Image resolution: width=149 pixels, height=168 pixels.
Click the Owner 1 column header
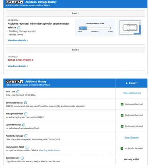131,83
